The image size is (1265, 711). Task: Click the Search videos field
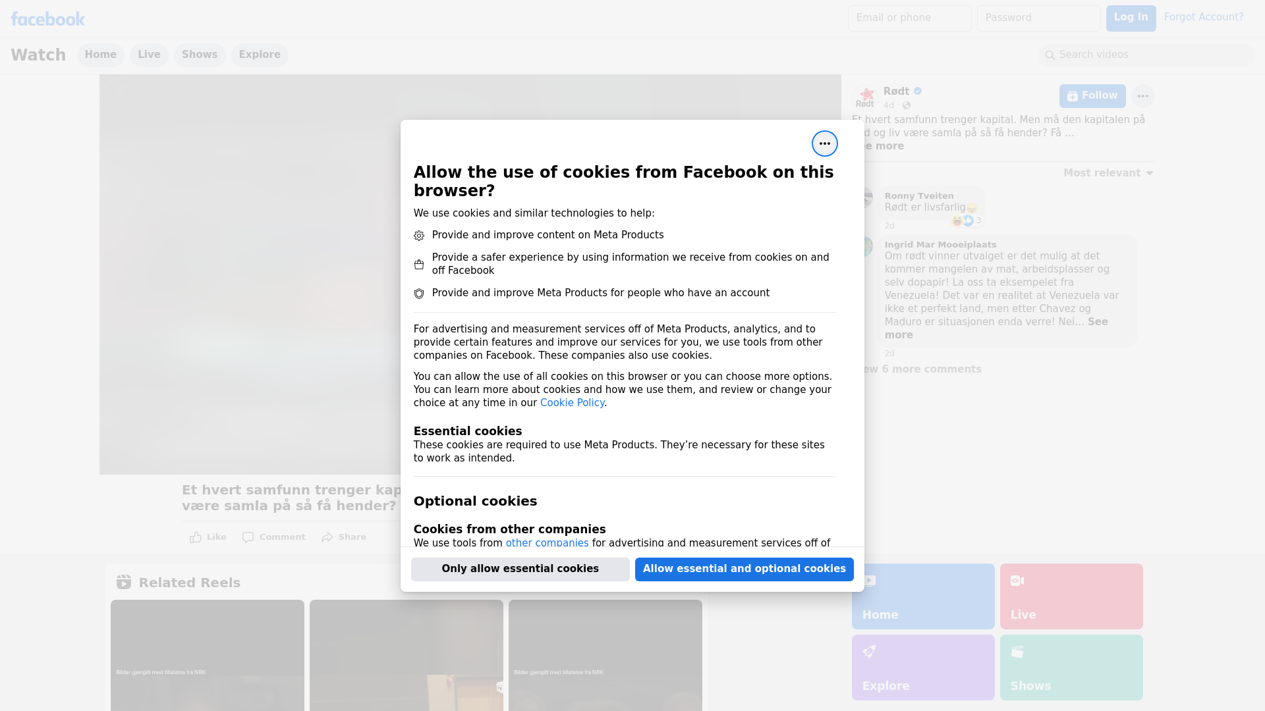tap(1146, 55)
